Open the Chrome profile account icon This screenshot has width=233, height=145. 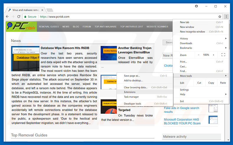coord(196,6)
